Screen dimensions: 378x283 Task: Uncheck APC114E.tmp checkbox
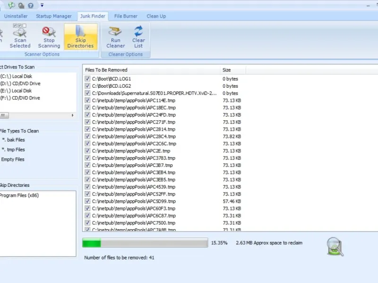pos(87,100)
